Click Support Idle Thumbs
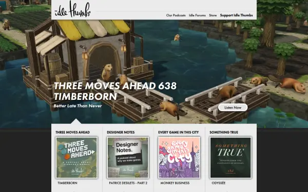This screenshot has height=192, width=308. pyautogui.click(x=236, y=15)
